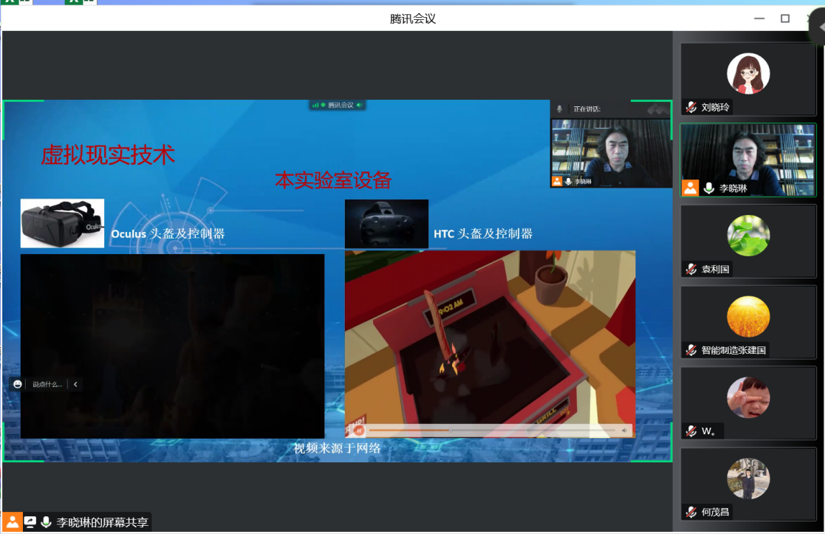
Task: Click the volume icon on the HTC video player
Action: [624, 431]
